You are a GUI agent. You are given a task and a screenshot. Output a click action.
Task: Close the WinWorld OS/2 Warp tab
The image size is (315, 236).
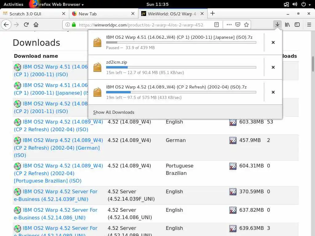point(202,14)
